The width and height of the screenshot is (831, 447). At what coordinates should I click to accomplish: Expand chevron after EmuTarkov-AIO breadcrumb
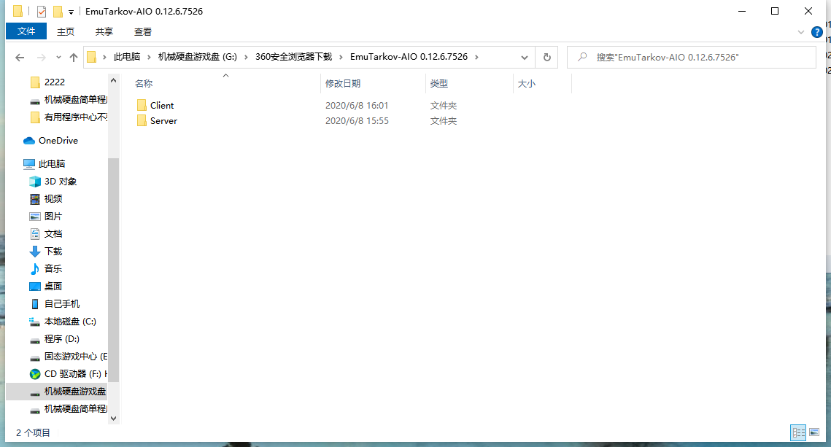click(476, 57)
